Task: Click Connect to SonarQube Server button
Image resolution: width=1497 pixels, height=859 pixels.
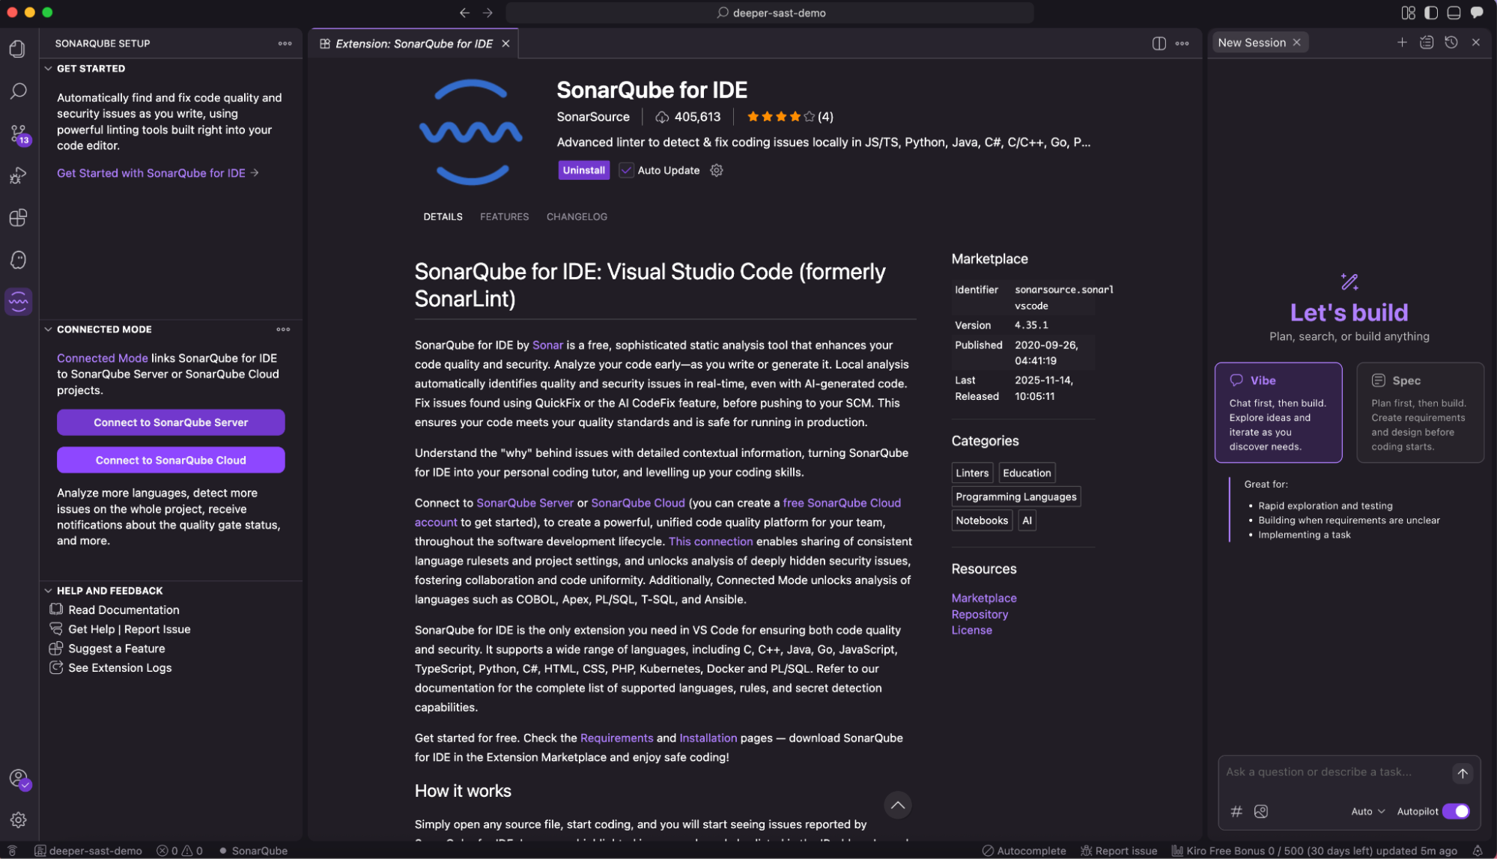Action: [x=171, y=422]
